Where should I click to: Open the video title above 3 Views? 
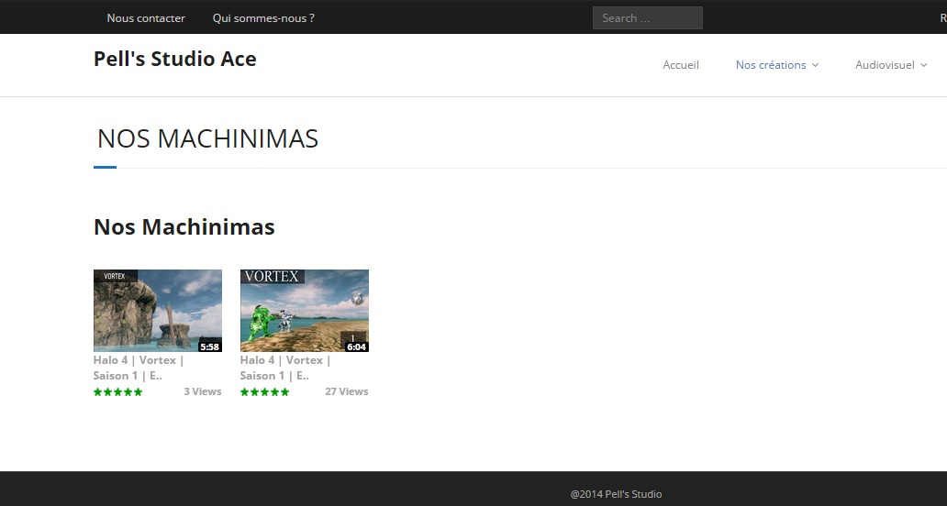139,368
